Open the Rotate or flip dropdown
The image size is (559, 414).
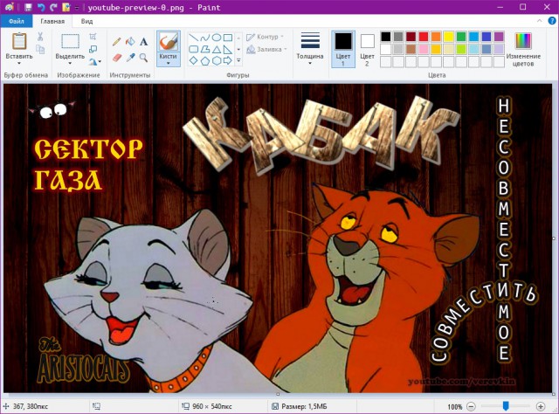pyautogui.click(x=95, y=62)
